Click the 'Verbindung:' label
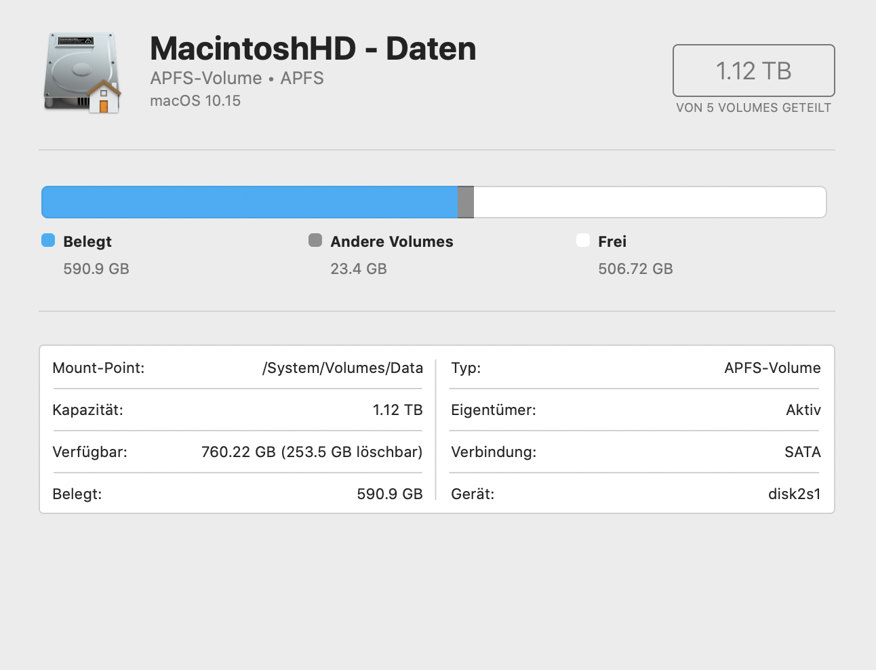Screen dimensions: 876x670 point(494,452)
